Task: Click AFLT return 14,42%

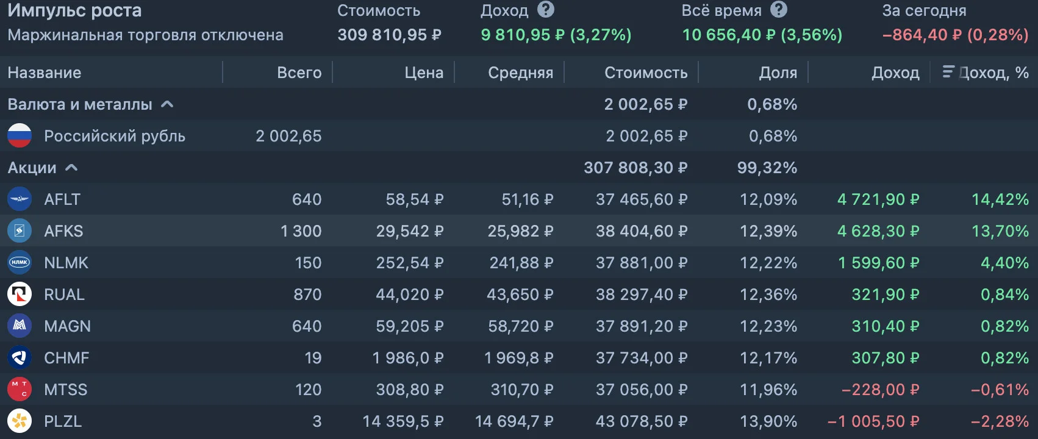Action: pos(1000,199)
